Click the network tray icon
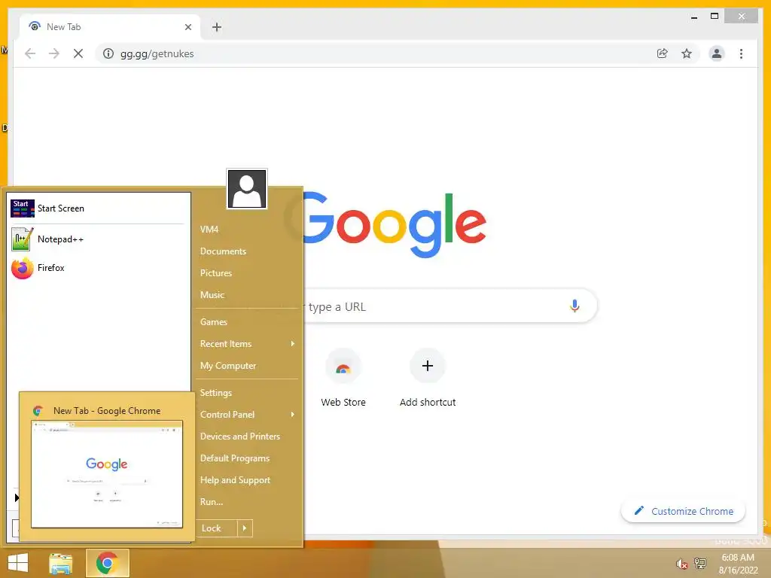The height and width of the screenshot is (578, 771). 700,564
